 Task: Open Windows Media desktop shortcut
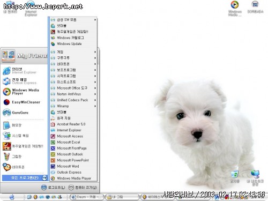click(235, 9)
